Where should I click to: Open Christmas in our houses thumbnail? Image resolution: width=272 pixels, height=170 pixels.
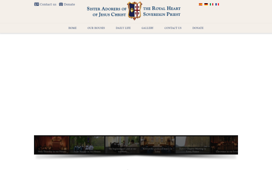[x=224, y=145]
